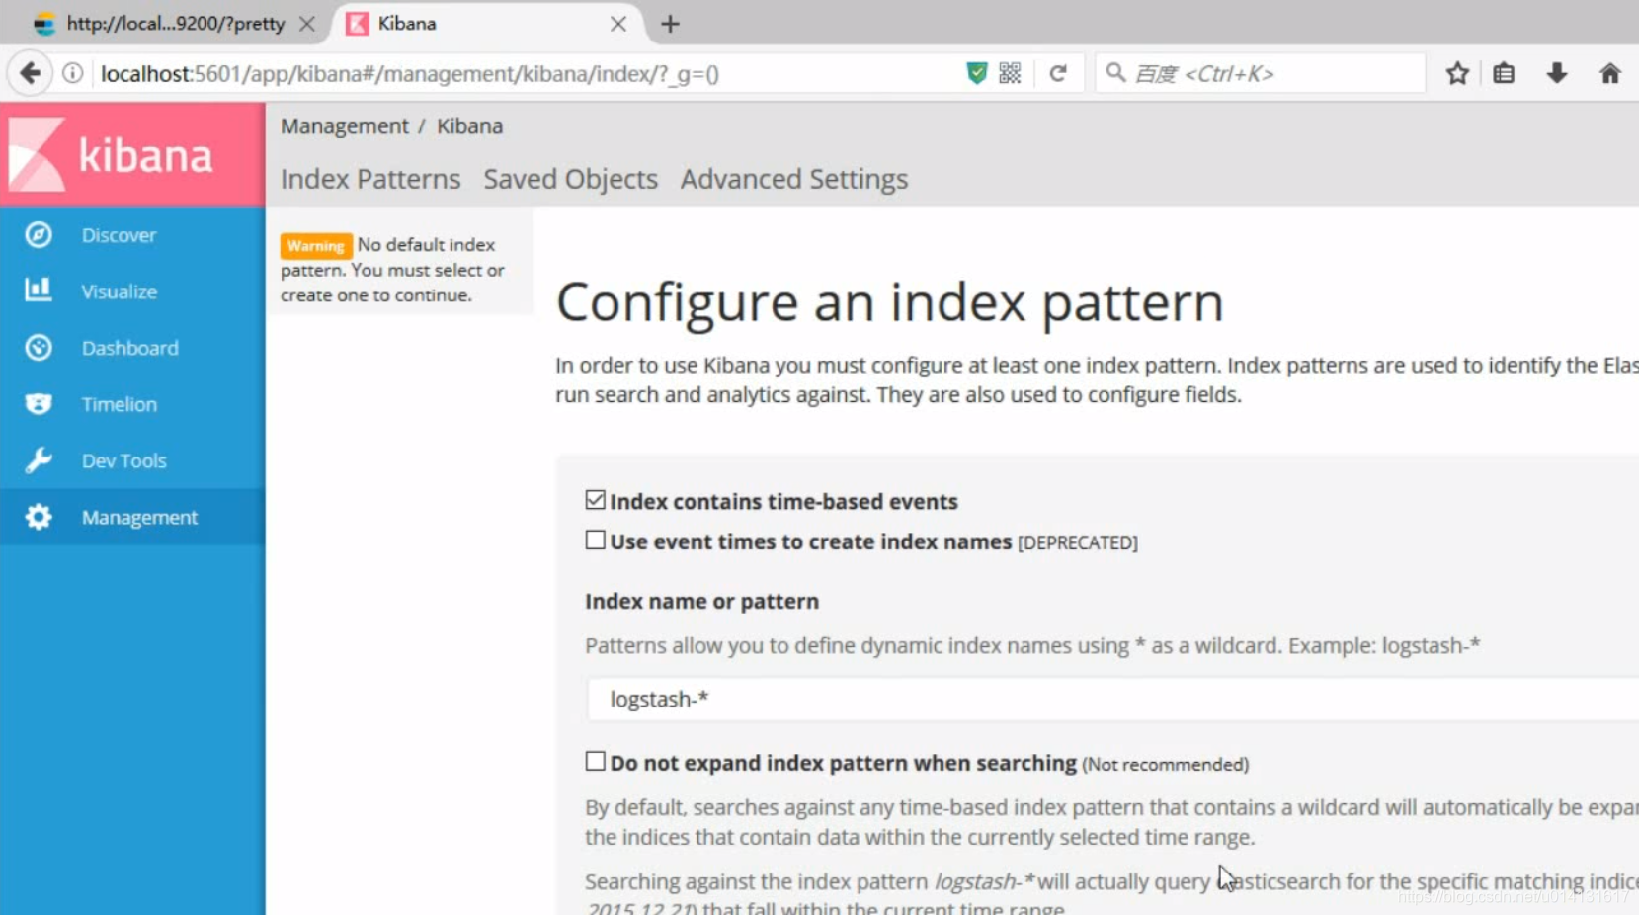The width and height of the screenshot is (1639, 915).
Task: Click the logstash-* index pattern input field
Action: 1112,699
